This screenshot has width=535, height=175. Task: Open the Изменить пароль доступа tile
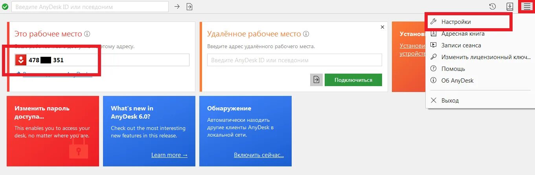coord(53,131)
